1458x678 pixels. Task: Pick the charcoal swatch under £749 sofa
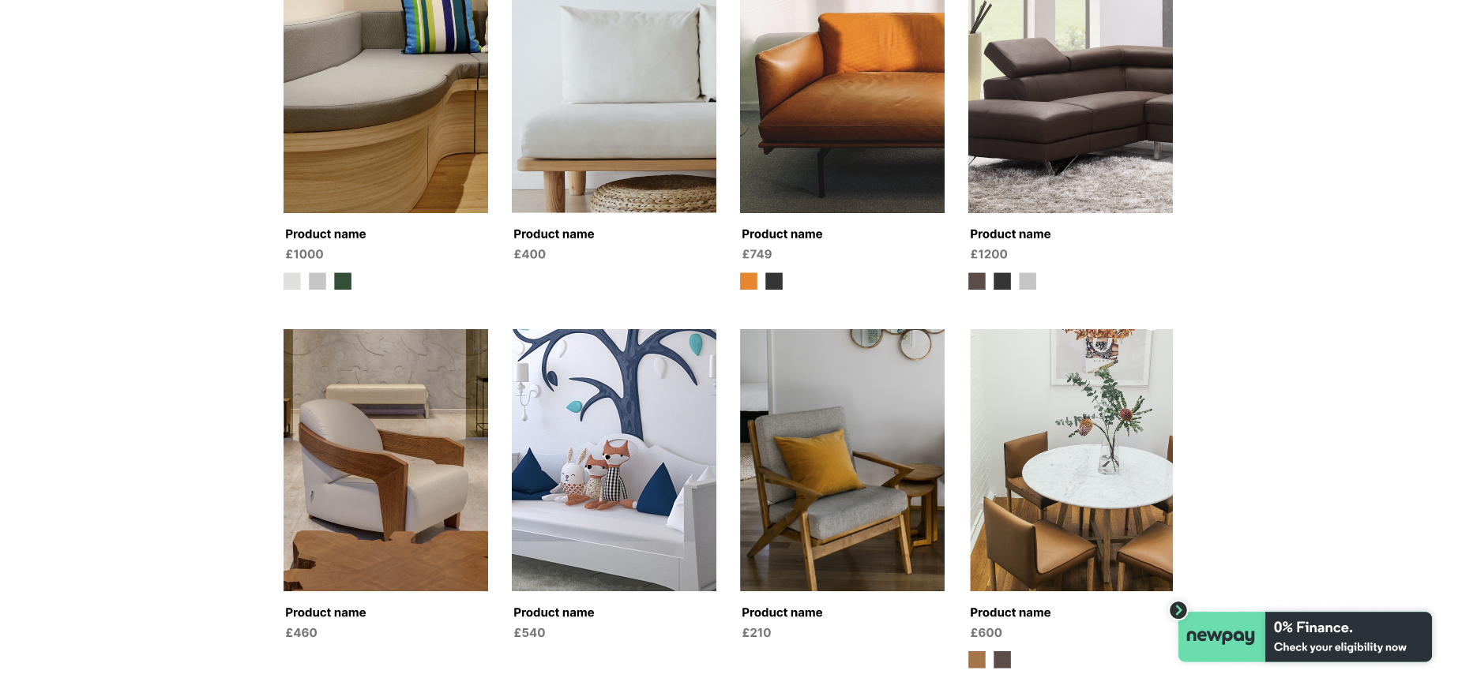pos(774,281)
